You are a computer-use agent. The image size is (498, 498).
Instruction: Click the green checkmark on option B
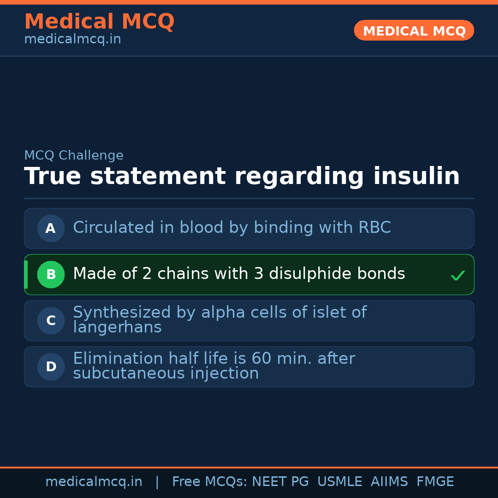point(457,275)
